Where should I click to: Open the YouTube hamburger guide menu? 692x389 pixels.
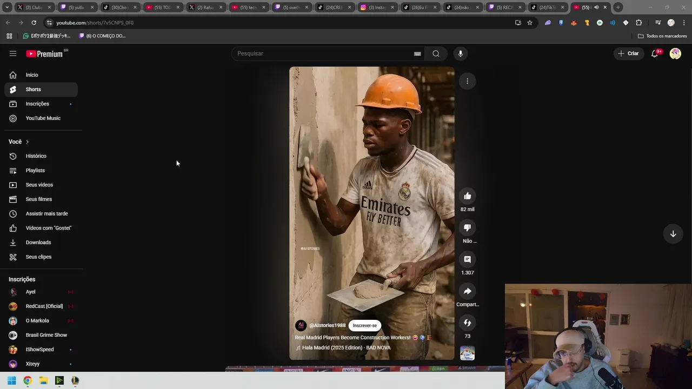tap(13, 53)
